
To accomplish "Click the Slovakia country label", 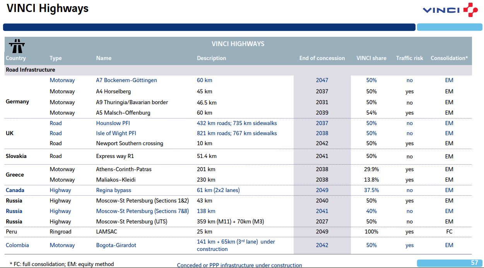I will 16,156.
